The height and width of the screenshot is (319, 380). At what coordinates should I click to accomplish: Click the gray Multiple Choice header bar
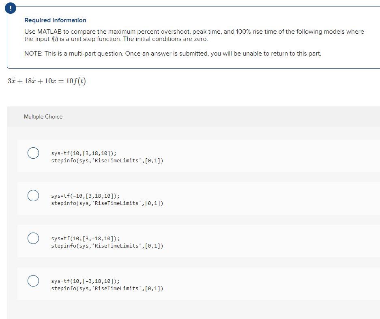(x=193, y=116)
